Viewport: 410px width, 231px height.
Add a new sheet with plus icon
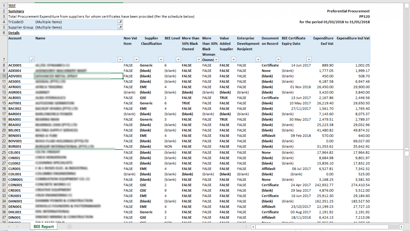(x=70, y=227)
